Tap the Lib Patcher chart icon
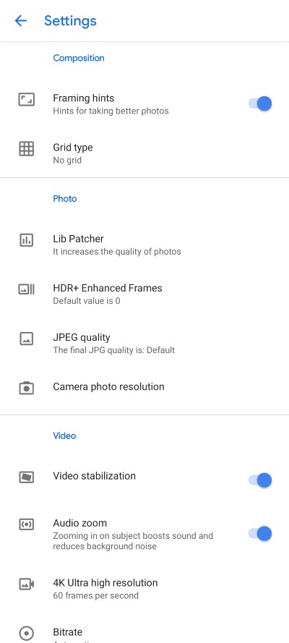The image size is (289, 643). click(x=27, y=240)
